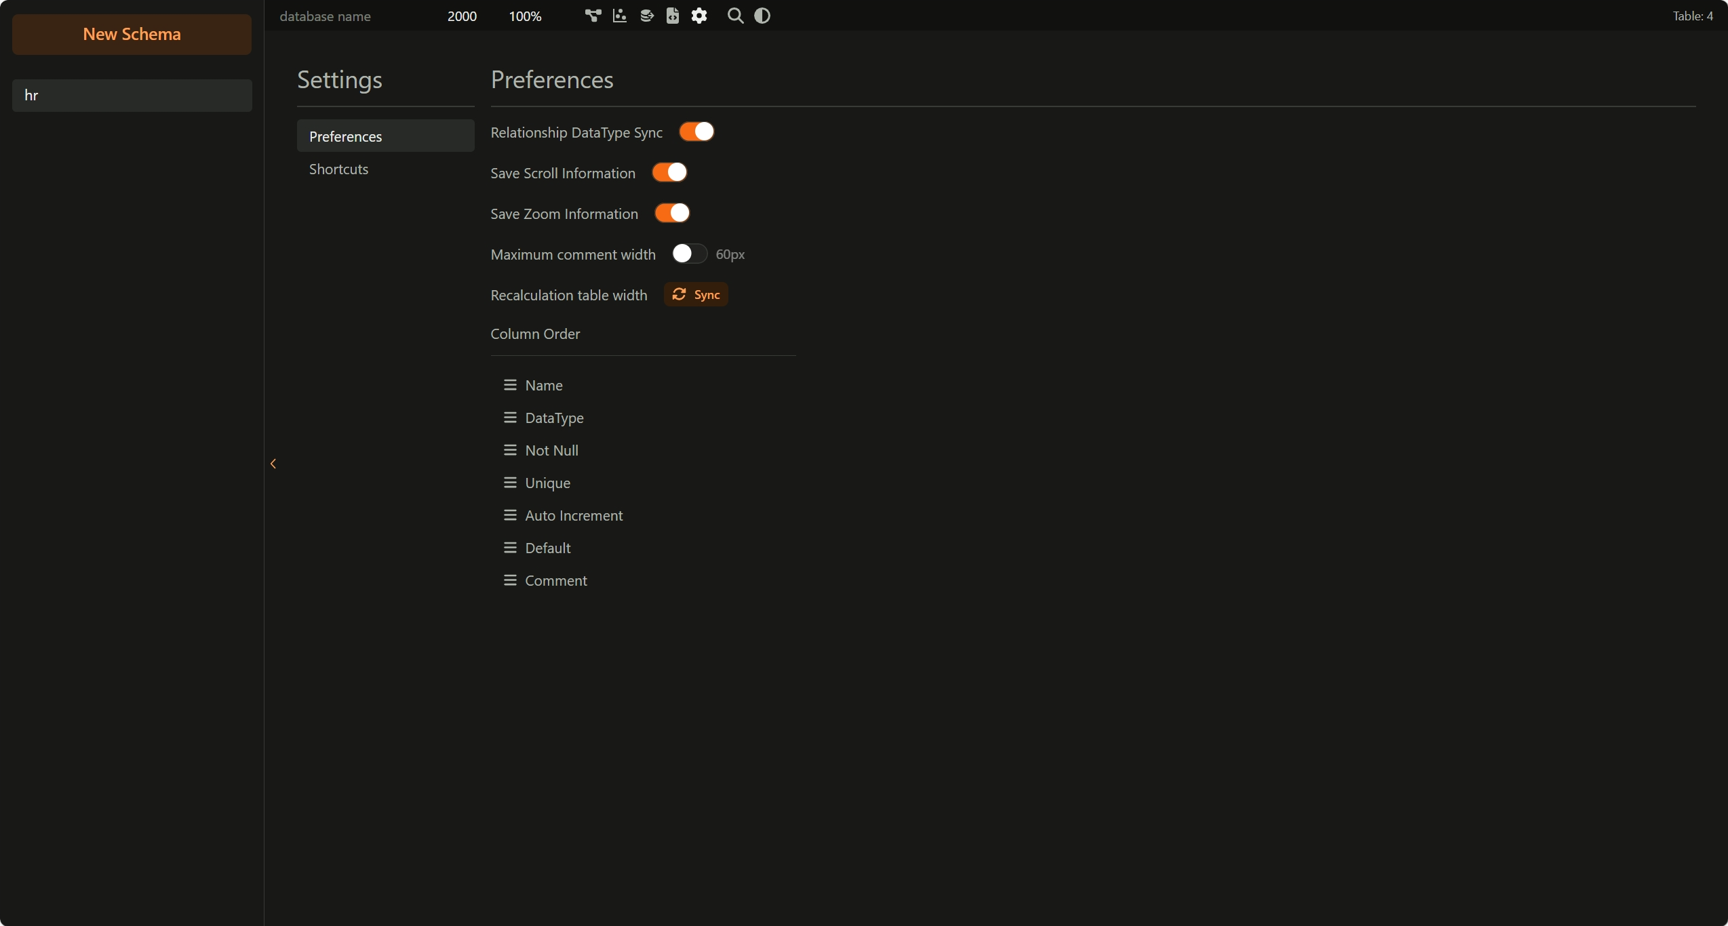Click the settings gear icon

click(x=699, y=16)
